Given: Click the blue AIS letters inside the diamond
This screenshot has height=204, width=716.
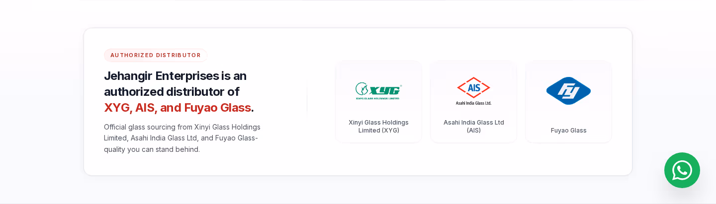Looking at the screenshot, I should (x=474, y=87).
